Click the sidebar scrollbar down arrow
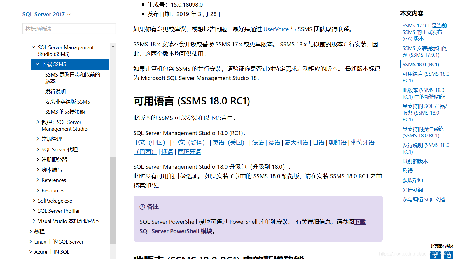The width and height of the screenshot is (453, 259). (x=113, y=256)
